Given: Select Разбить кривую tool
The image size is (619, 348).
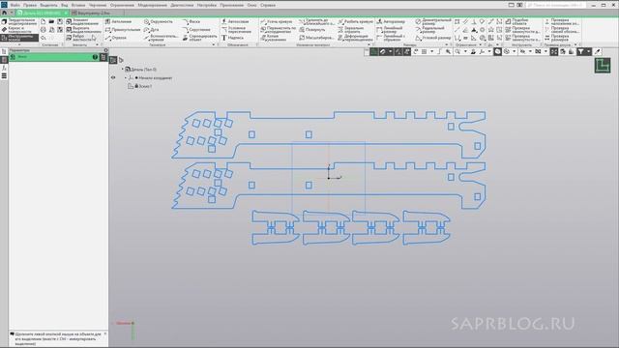Looking at the screenshot, I should 355,21.
